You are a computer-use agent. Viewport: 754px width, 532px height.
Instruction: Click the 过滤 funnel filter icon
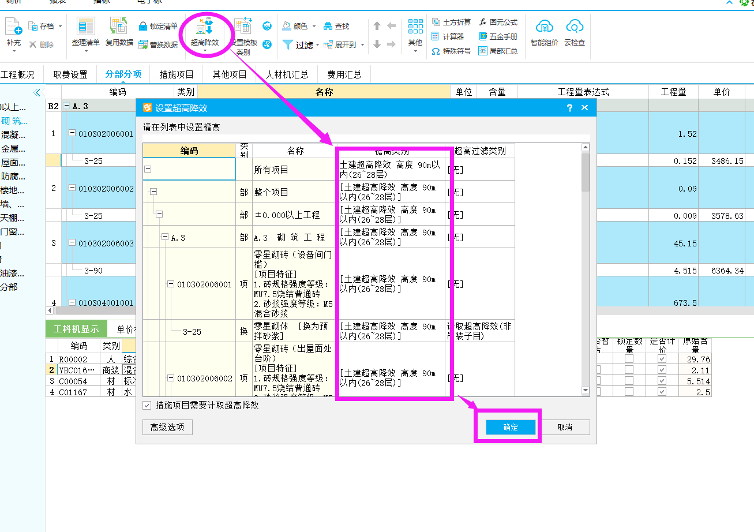[x=288, y=44]
